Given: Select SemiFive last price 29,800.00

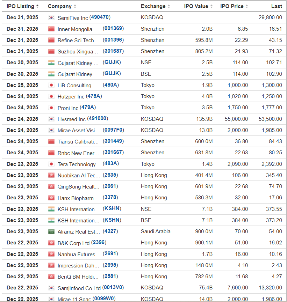Looking at the screenshot, I should [270, 17].
